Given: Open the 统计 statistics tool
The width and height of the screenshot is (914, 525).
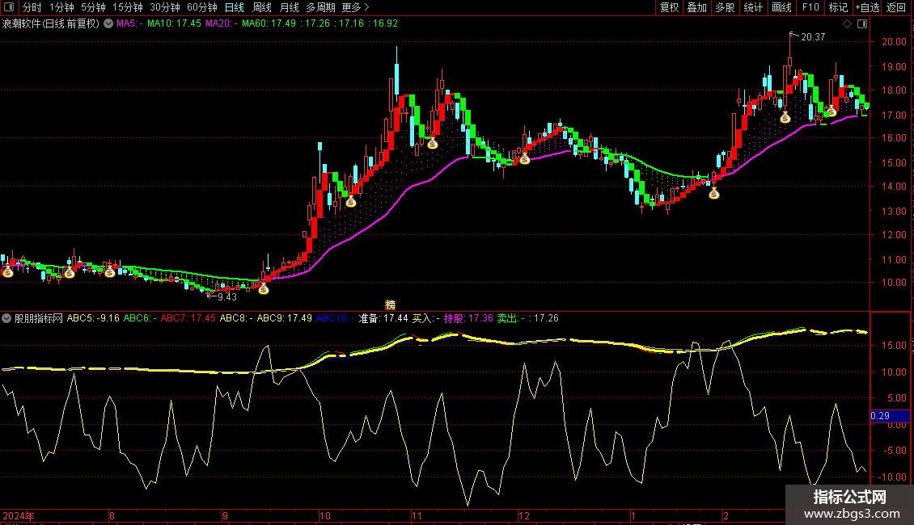Looking at the screenshot, I should [x=753, y=7].
